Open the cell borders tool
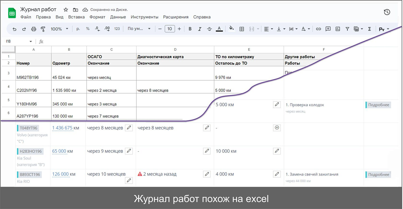The width and height of the screenshot is (403, 209). click(242, 29)
